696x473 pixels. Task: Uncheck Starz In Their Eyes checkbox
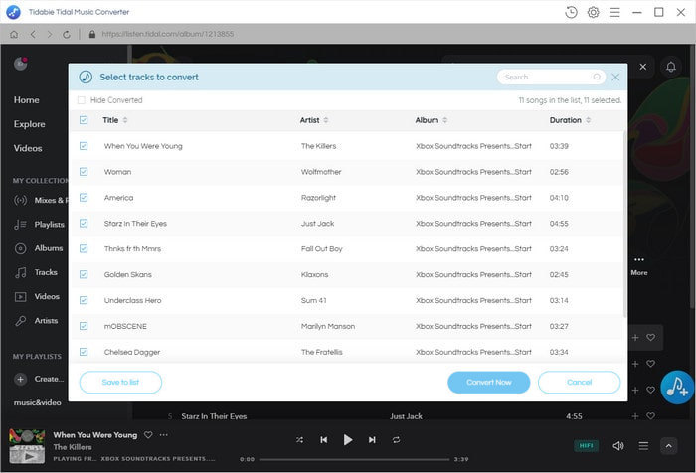(x=84, y=224)
